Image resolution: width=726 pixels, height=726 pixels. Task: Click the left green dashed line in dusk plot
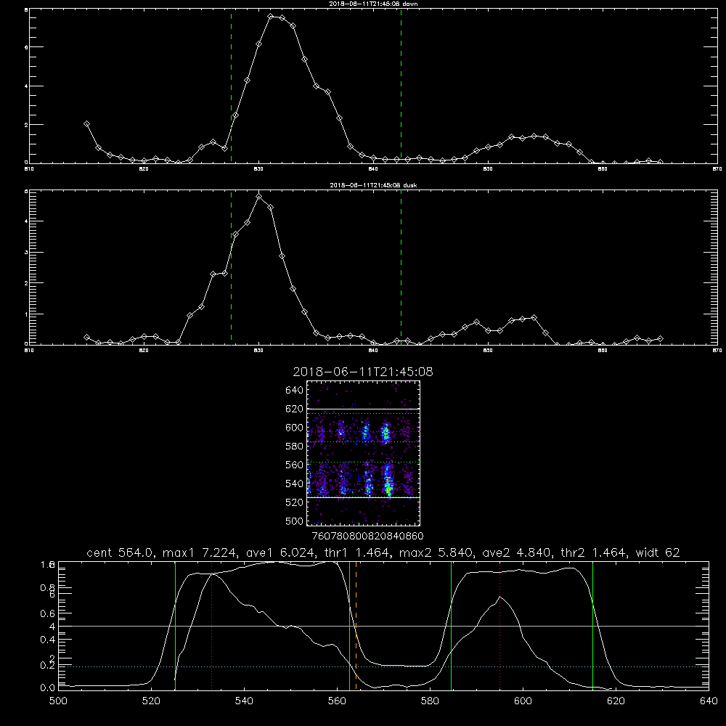[x=231, y=267]
